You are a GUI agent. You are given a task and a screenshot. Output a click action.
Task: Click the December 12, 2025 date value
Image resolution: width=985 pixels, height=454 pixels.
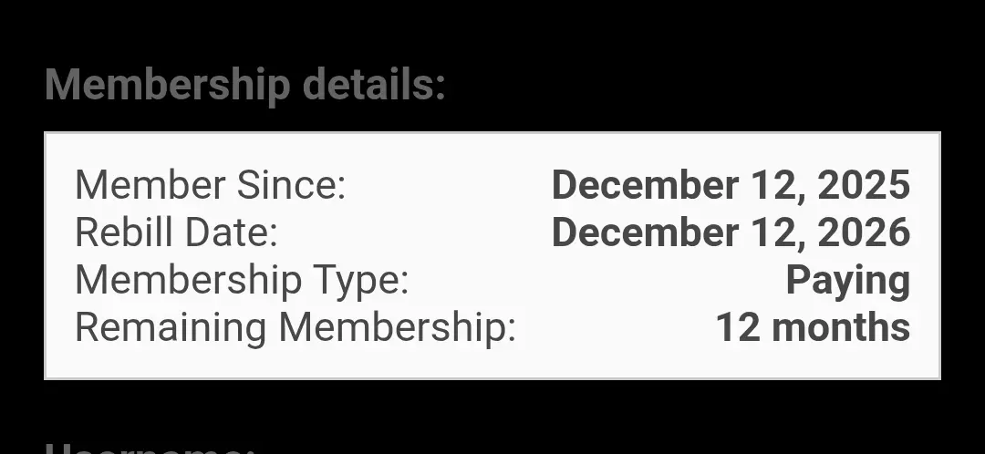click(x=731, y=186)
